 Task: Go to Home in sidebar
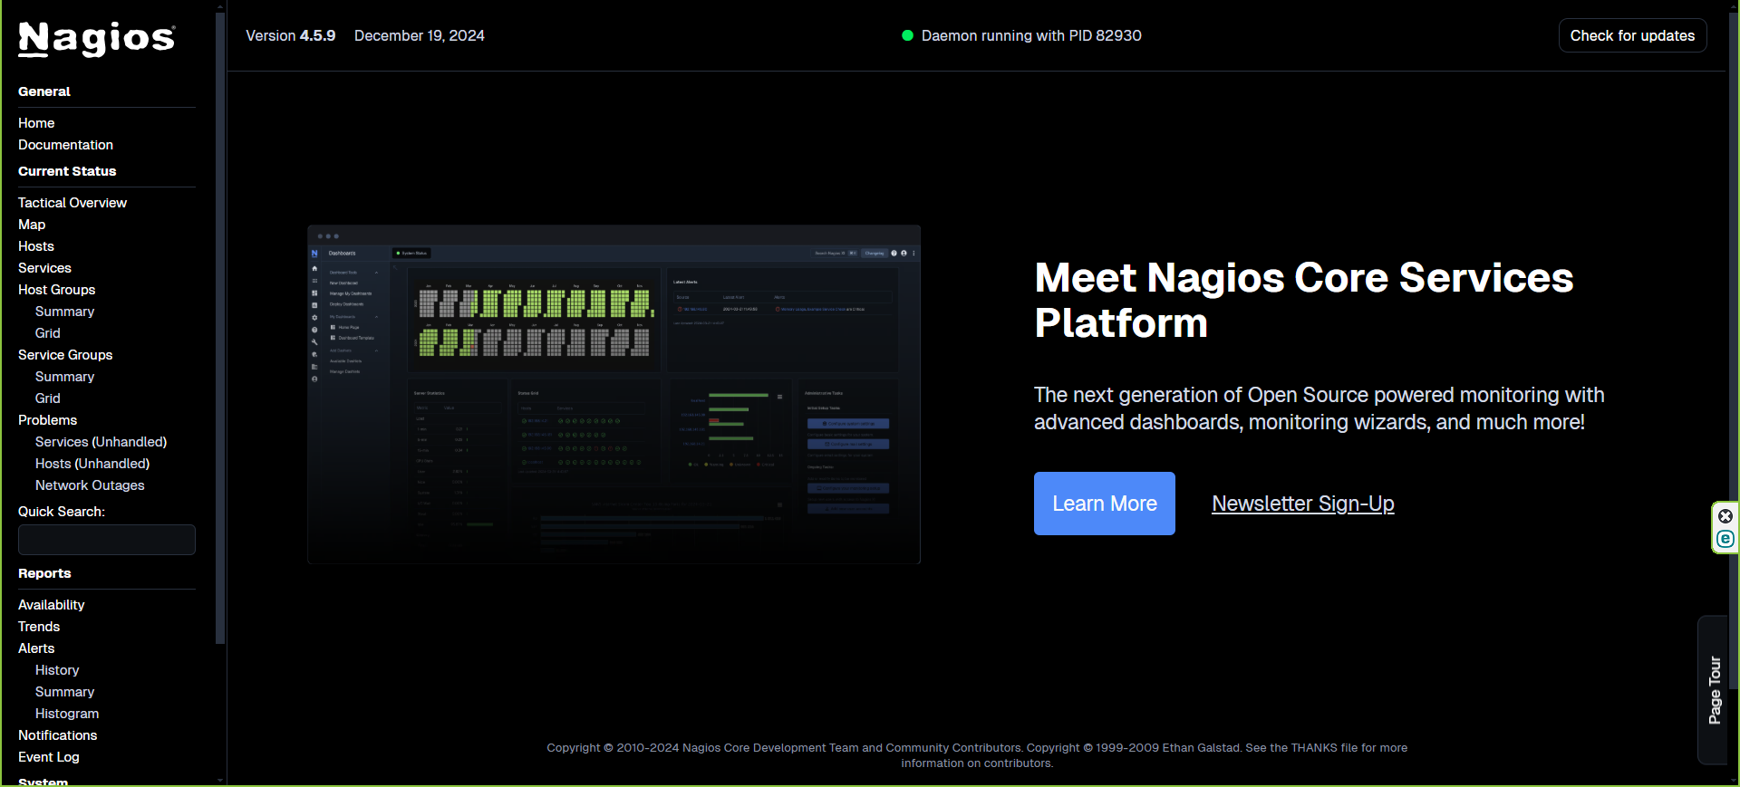click(x=36, y=123)
